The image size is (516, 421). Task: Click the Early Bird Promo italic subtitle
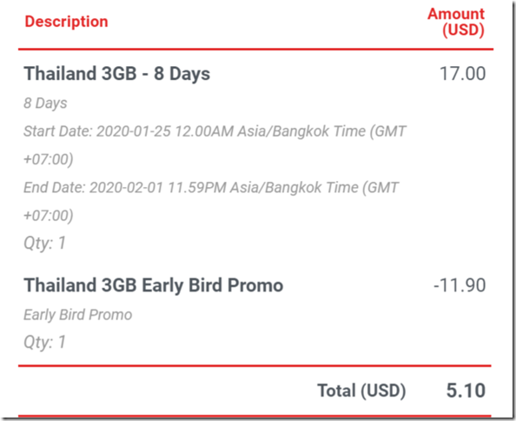click(x=78, y=315)
